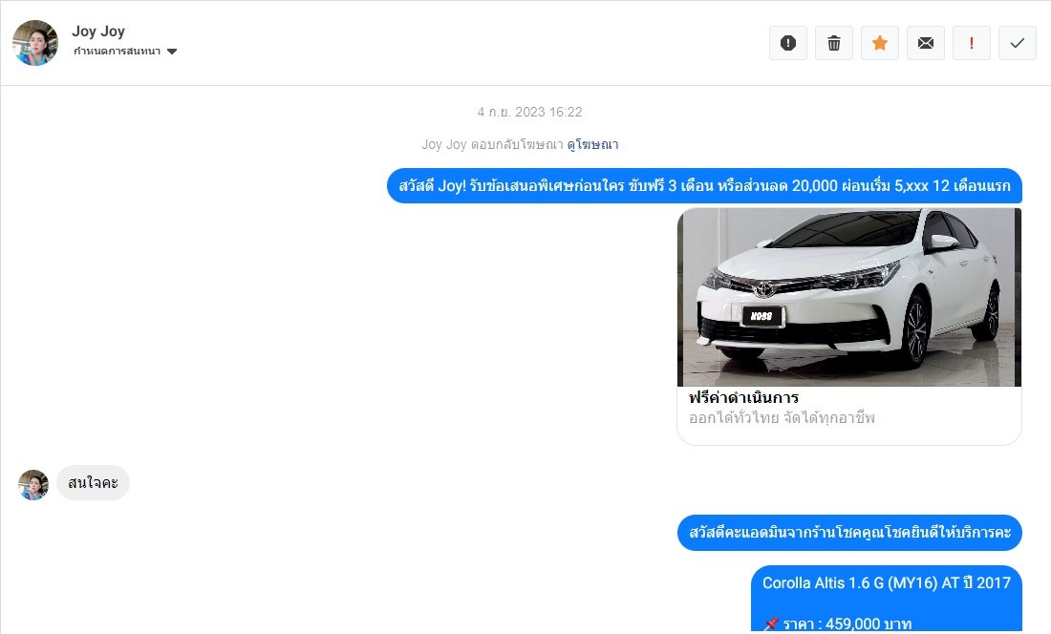Open the white Toyota car image
This screenshot has width=1051, height=634.
849,297
